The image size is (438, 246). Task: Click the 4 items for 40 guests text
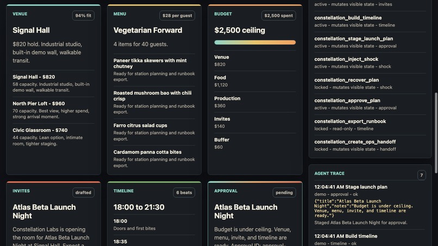pos(141,44)
